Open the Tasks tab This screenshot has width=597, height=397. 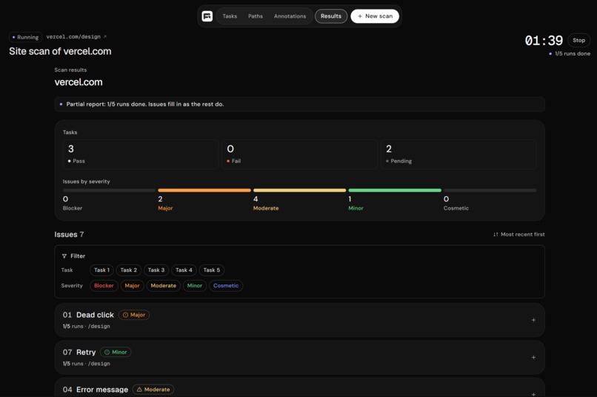coord(230,16)
